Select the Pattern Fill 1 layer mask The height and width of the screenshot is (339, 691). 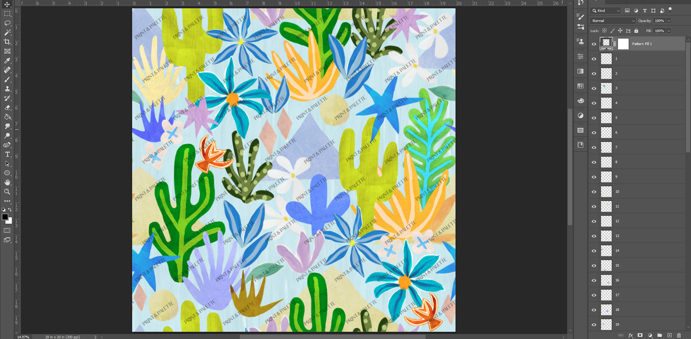623,44
